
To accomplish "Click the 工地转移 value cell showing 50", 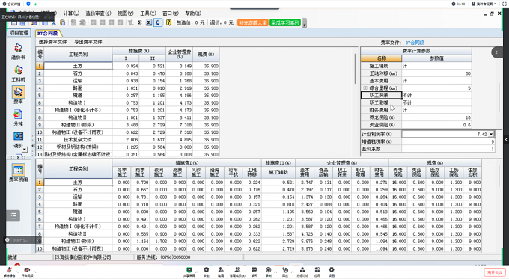I will 436,73.
